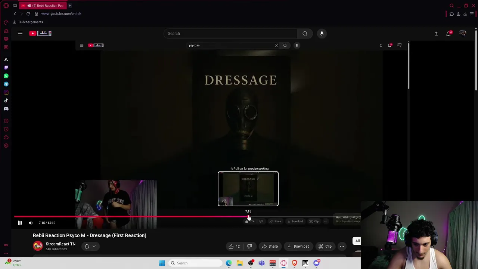This screenshot has height=269, width=478.
Task: Open a new browser tab
Action: 69,6
